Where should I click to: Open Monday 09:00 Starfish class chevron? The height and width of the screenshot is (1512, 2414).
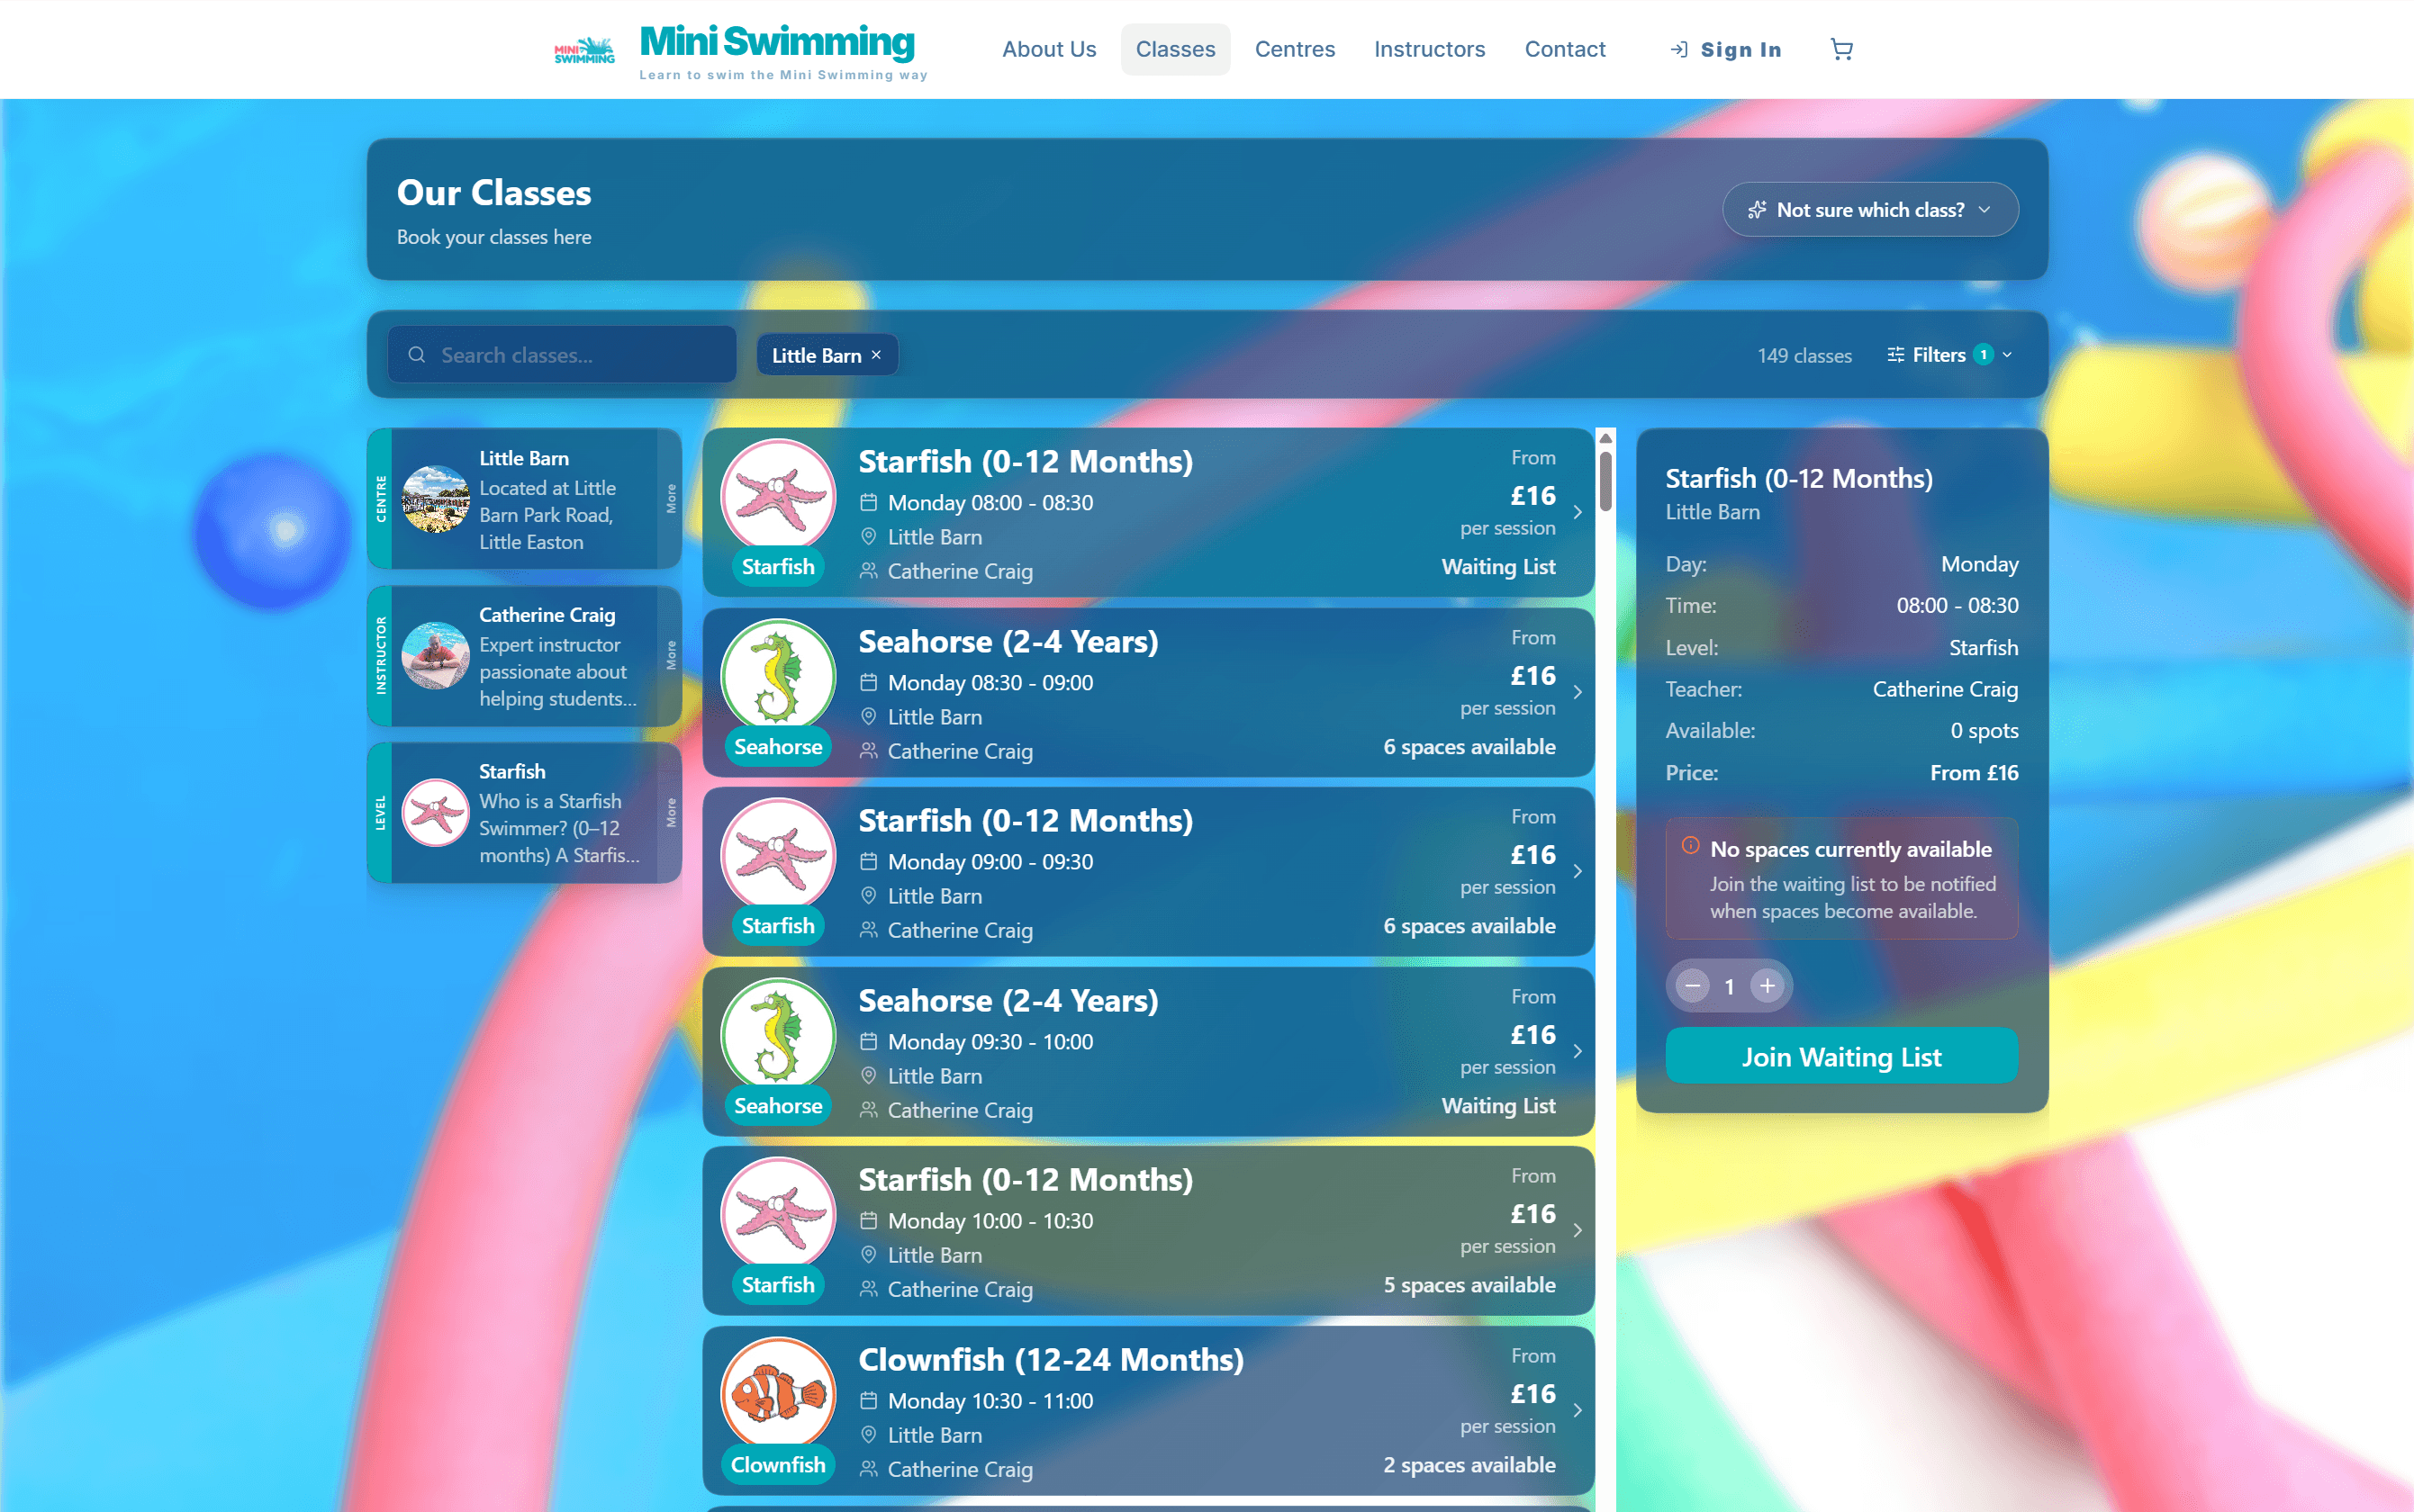pos(1578,871)
